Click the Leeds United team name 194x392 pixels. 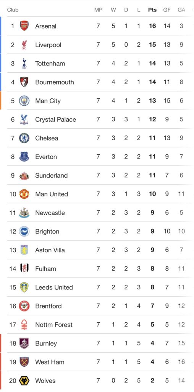click(x=54, y=287)
